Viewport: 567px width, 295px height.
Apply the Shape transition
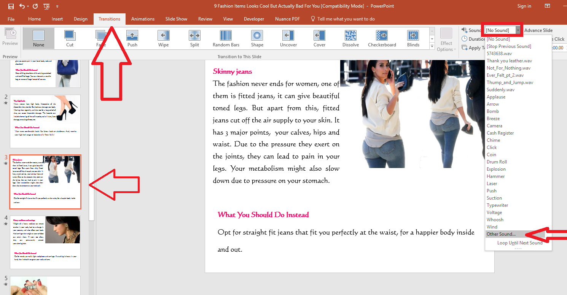[257, 38]
